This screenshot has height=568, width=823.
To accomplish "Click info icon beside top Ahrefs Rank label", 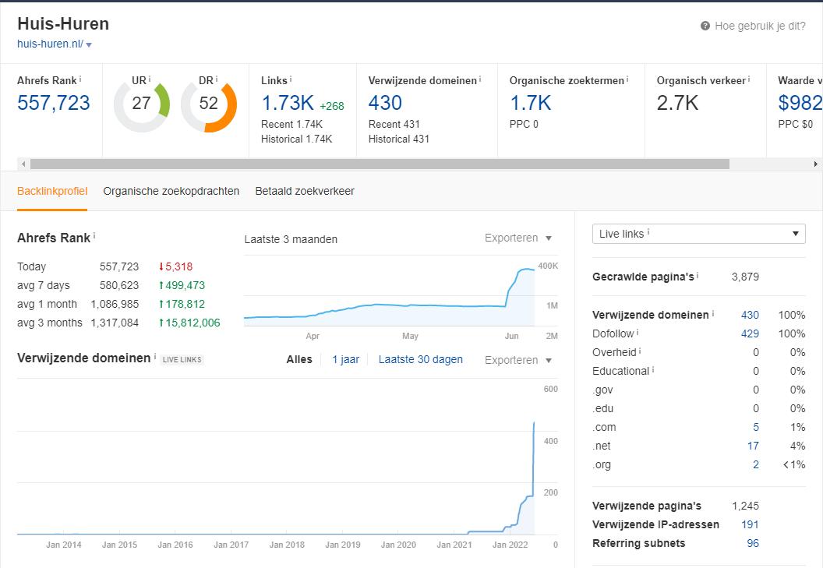I will [x=80, y=79].
